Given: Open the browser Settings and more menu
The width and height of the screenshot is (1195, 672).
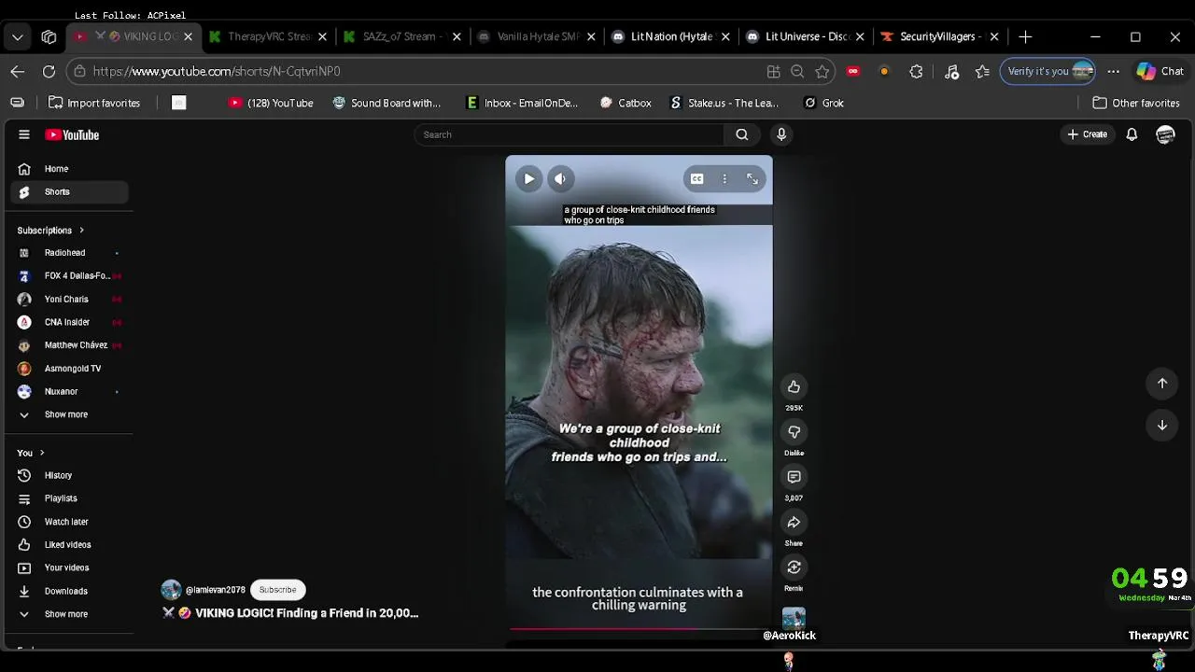Looking at the screenshot, I should pyautogui.click(x=1113, y=71).
